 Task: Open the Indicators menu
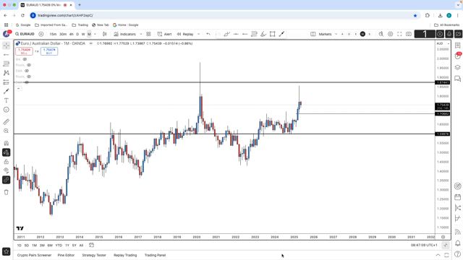point(124,34)
